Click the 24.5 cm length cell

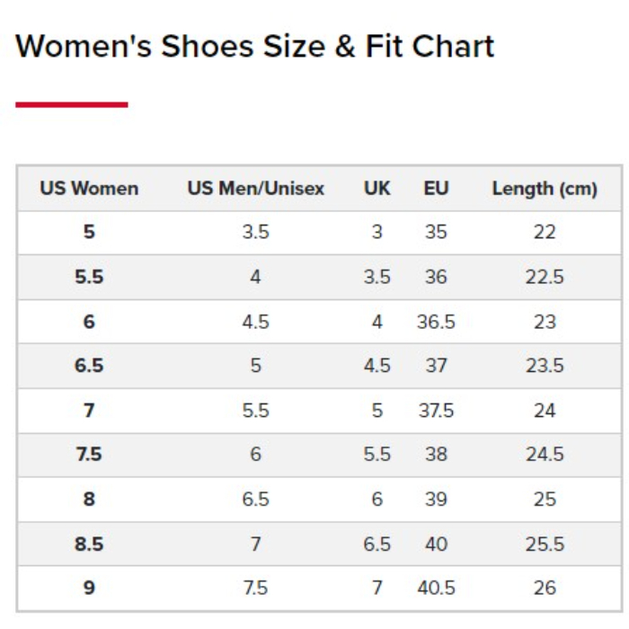click(x=545, y=455)
